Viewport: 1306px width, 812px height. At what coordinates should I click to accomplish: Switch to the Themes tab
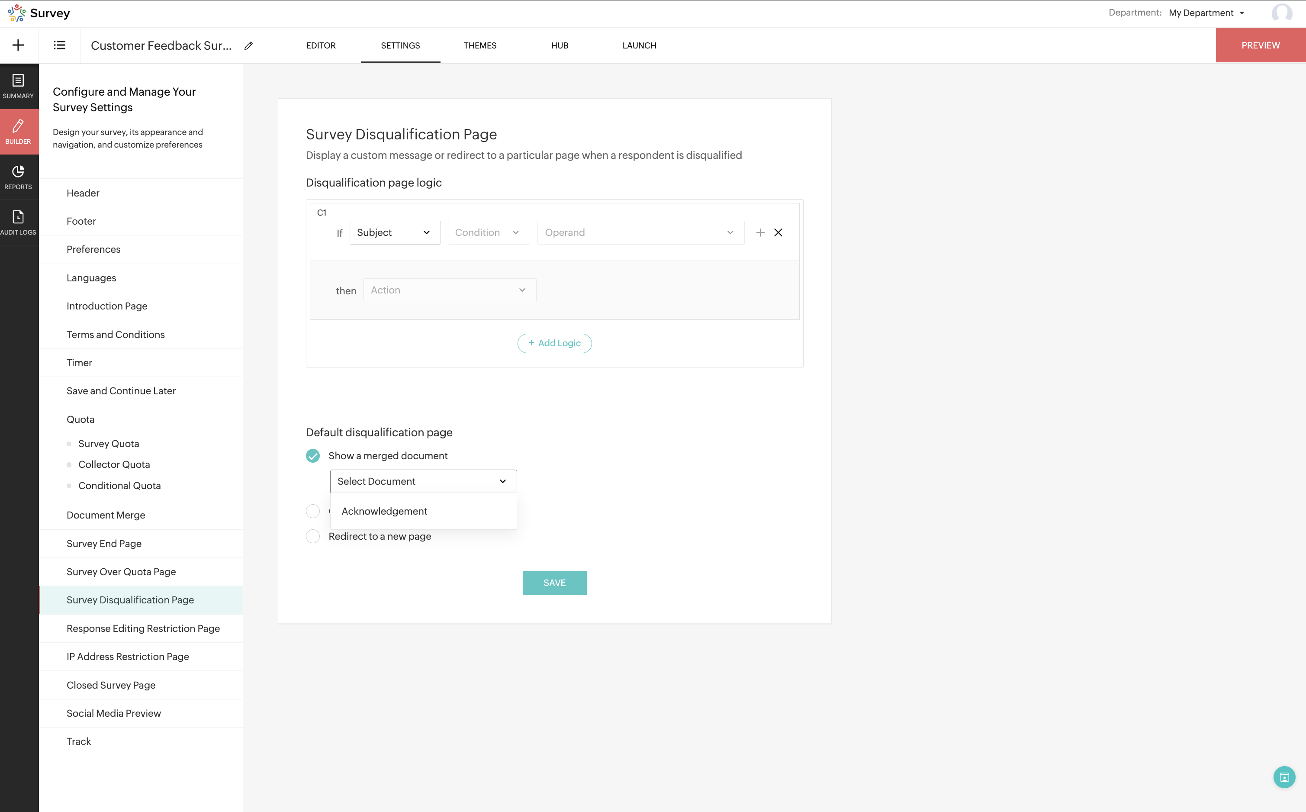tap(480, 45)
